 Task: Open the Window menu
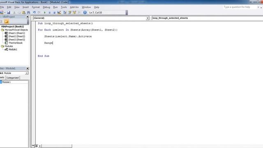point(86,7)
